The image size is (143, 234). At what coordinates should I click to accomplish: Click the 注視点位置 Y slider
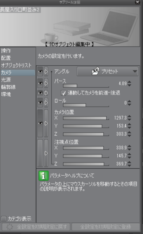coord(86,156)
